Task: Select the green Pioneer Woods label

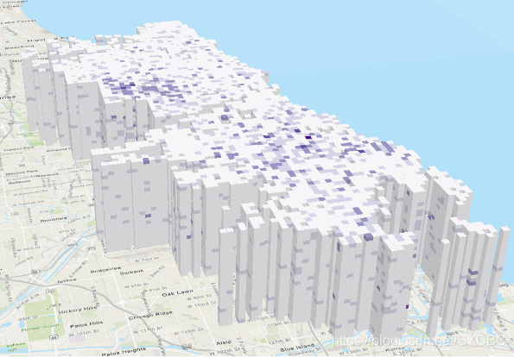Action: pos(41,327)
